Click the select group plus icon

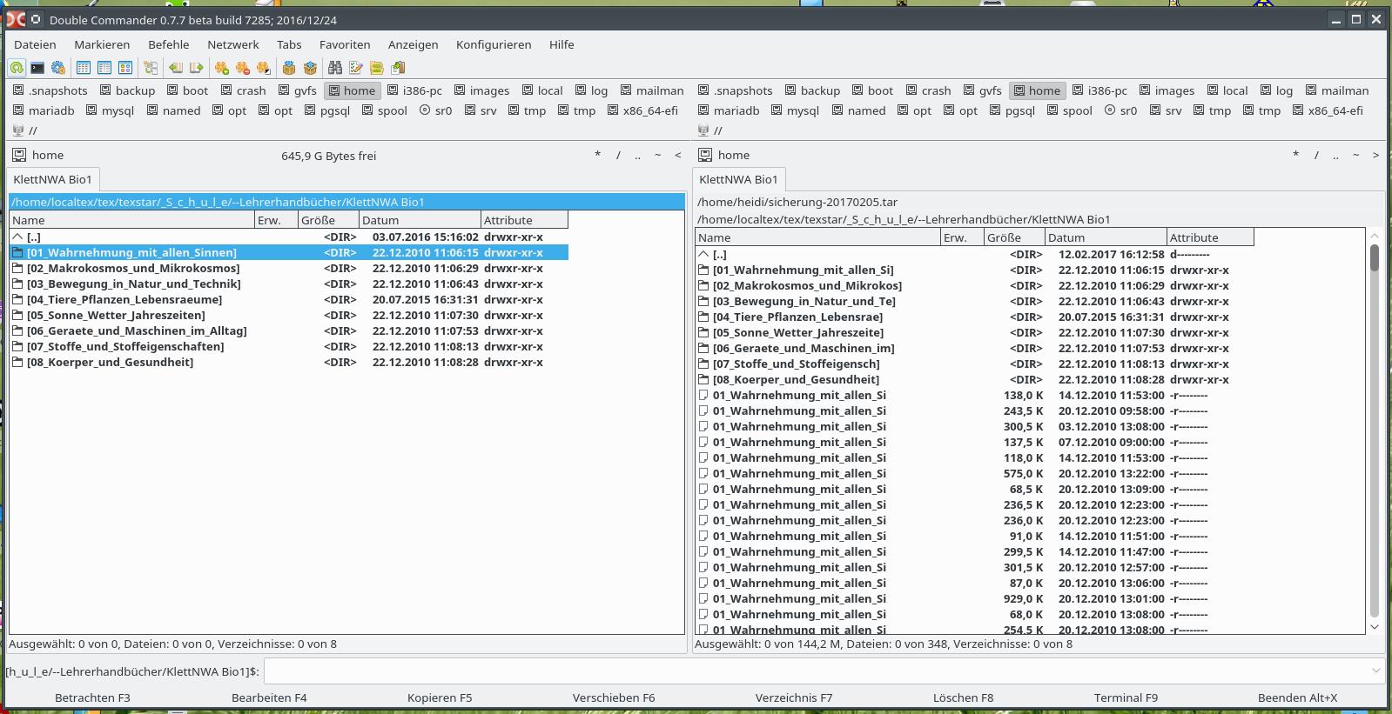222,68
